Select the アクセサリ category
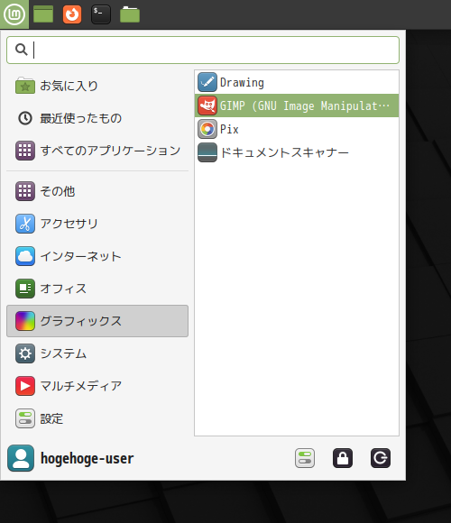Screen dimensions: 451x523 pos(97,224)
